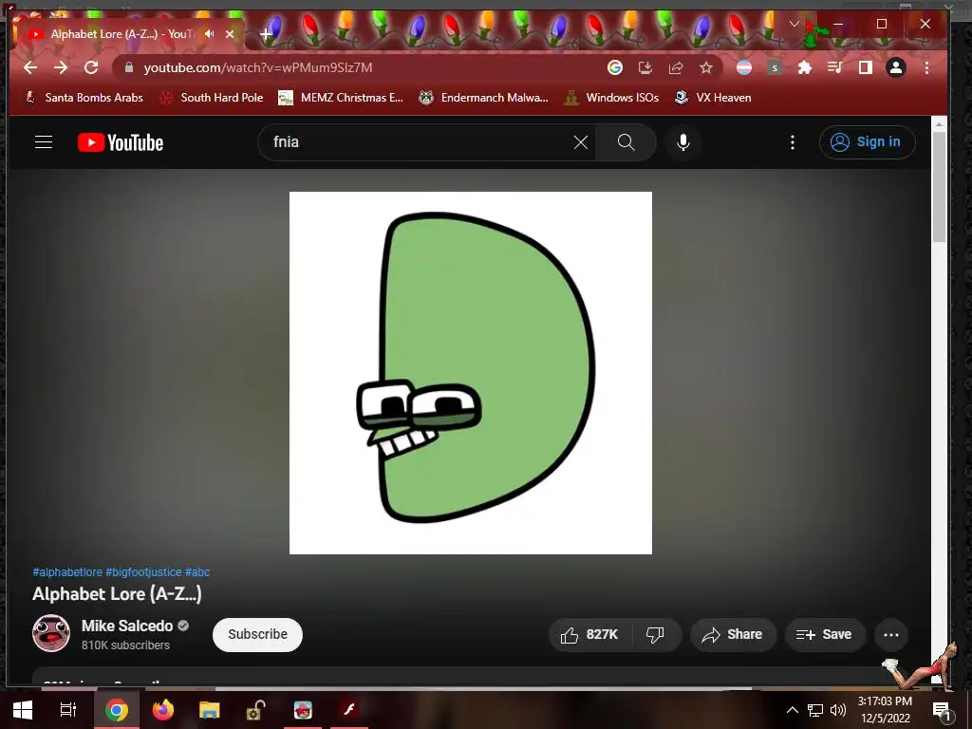Open tab search dropdown chevron
The height and width of the screenshot is (729, 972).
click(794, 24)
